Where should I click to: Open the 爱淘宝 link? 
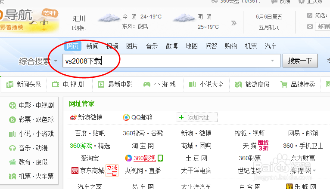point(90,158)
